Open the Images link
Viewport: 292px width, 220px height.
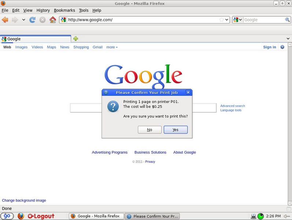tap(21, 47)
